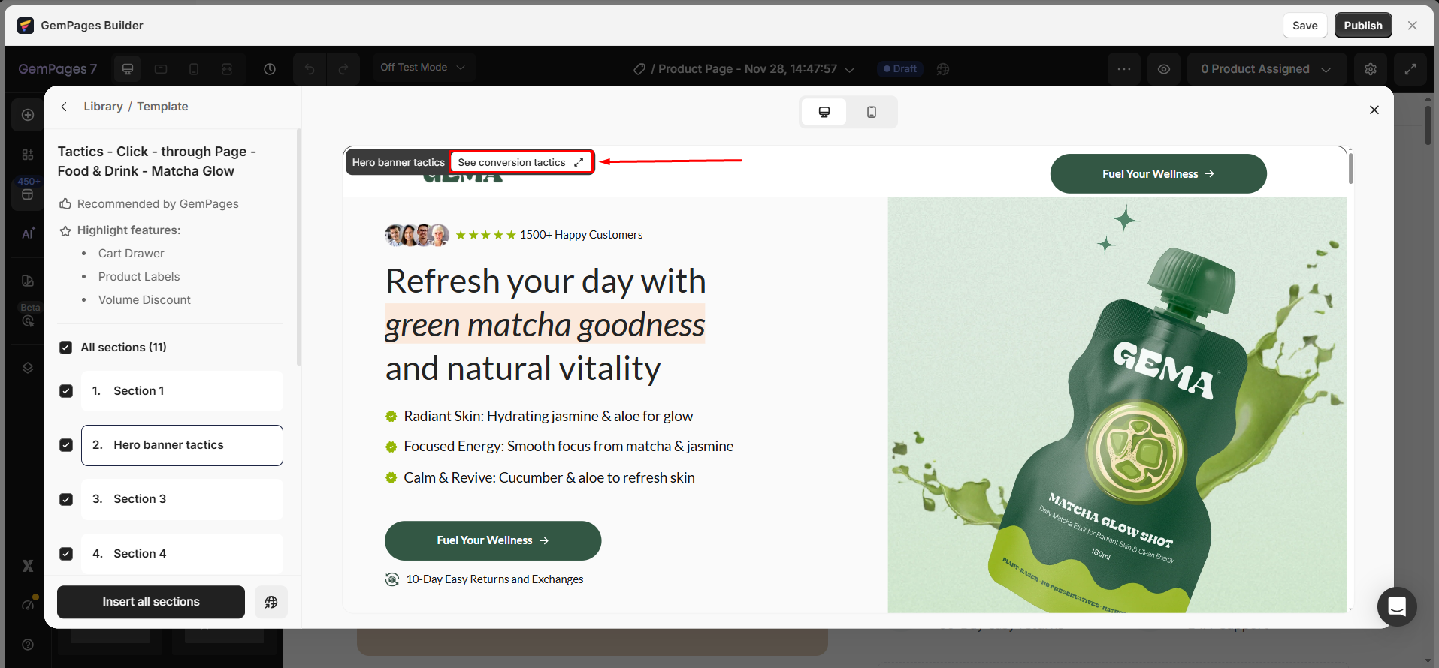This screenshot has width=1439, height=668.
Task: Click the Save button
Action: (1305, 26)
